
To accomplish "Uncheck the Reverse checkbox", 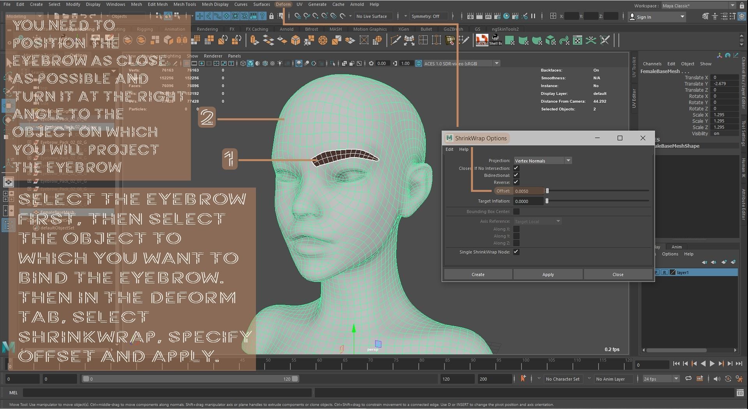I will pos(516,182).
